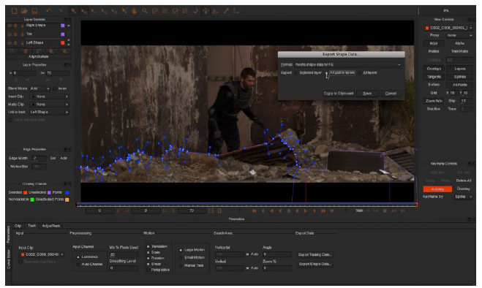Open the Input Clip dropdown
Viewport: 482px width, 288px height.
tap(42, 254)
